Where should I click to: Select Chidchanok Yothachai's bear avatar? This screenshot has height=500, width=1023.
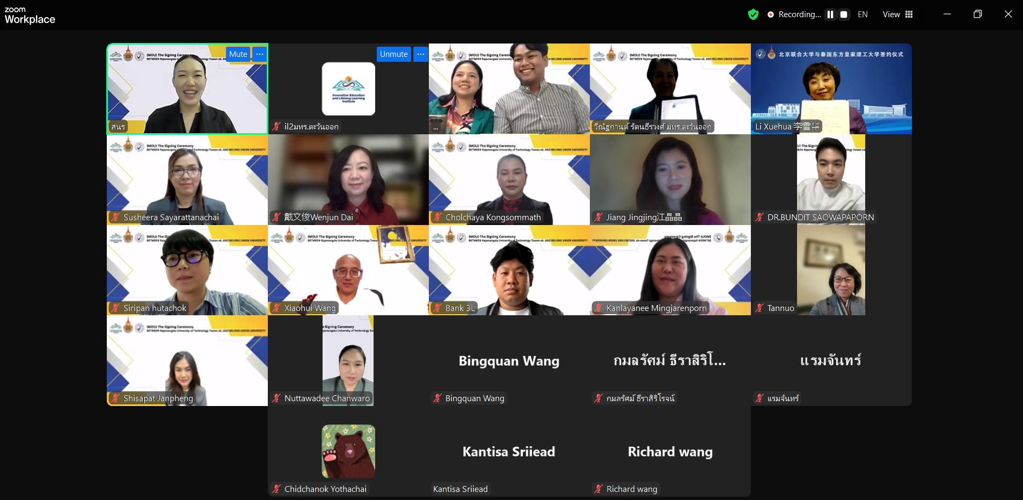348,451
